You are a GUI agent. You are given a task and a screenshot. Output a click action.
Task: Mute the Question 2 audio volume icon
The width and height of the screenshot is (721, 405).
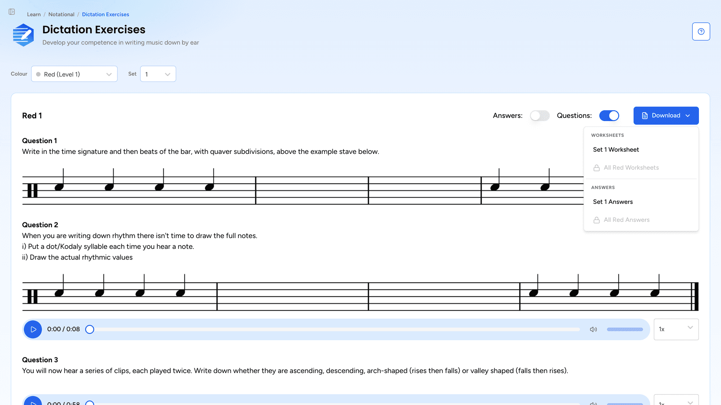(593, 329)
